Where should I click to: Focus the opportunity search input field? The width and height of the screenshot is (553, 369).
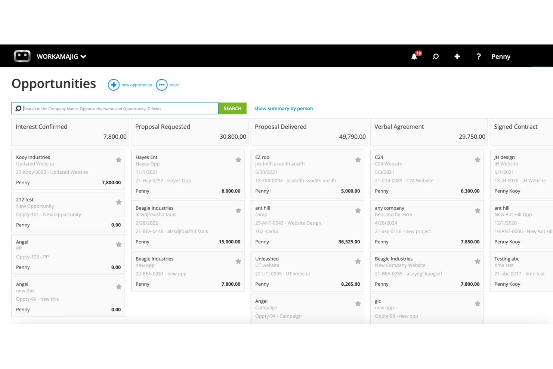pyautogui.click(x=115, y=108)
